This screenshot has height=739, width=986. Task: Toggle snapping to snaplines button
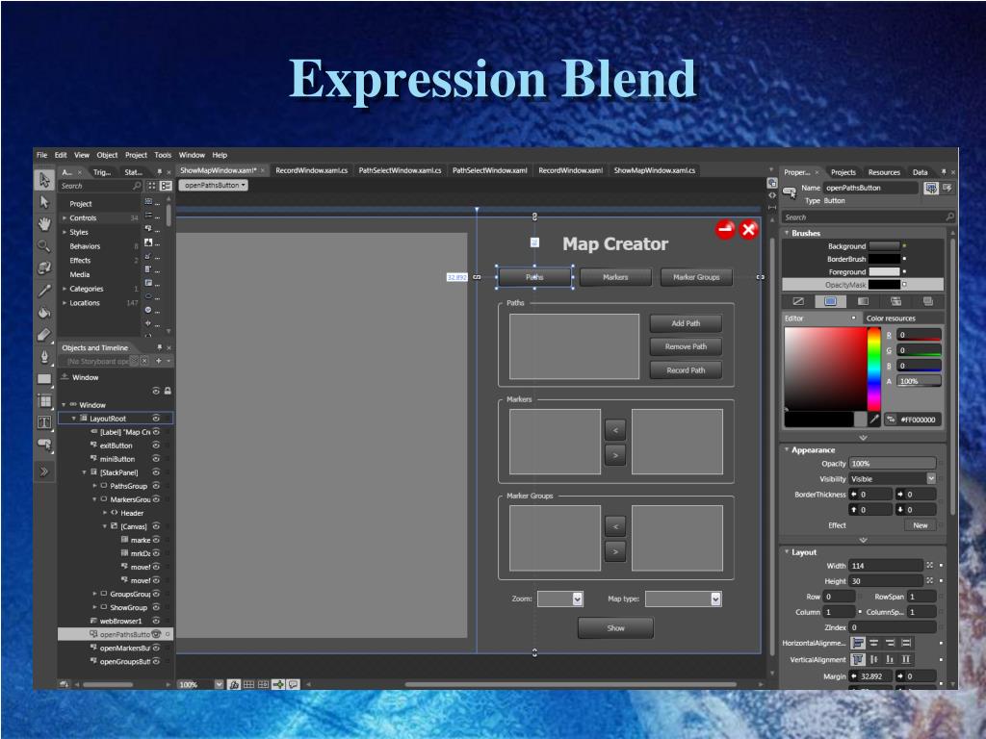coord(278,684)
